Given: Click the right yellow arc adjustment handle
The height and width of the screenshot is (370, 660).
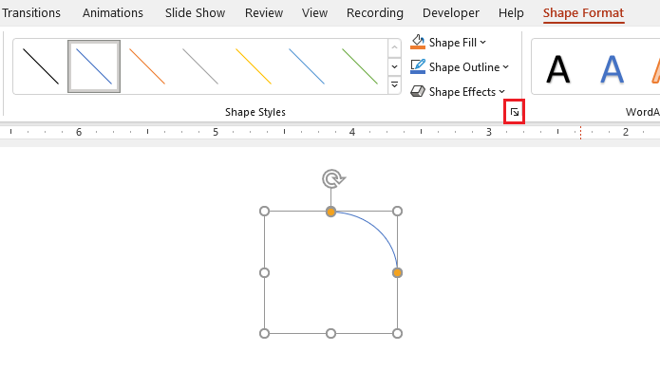Looking at the screenshot, I should click(x=397, y=273).
